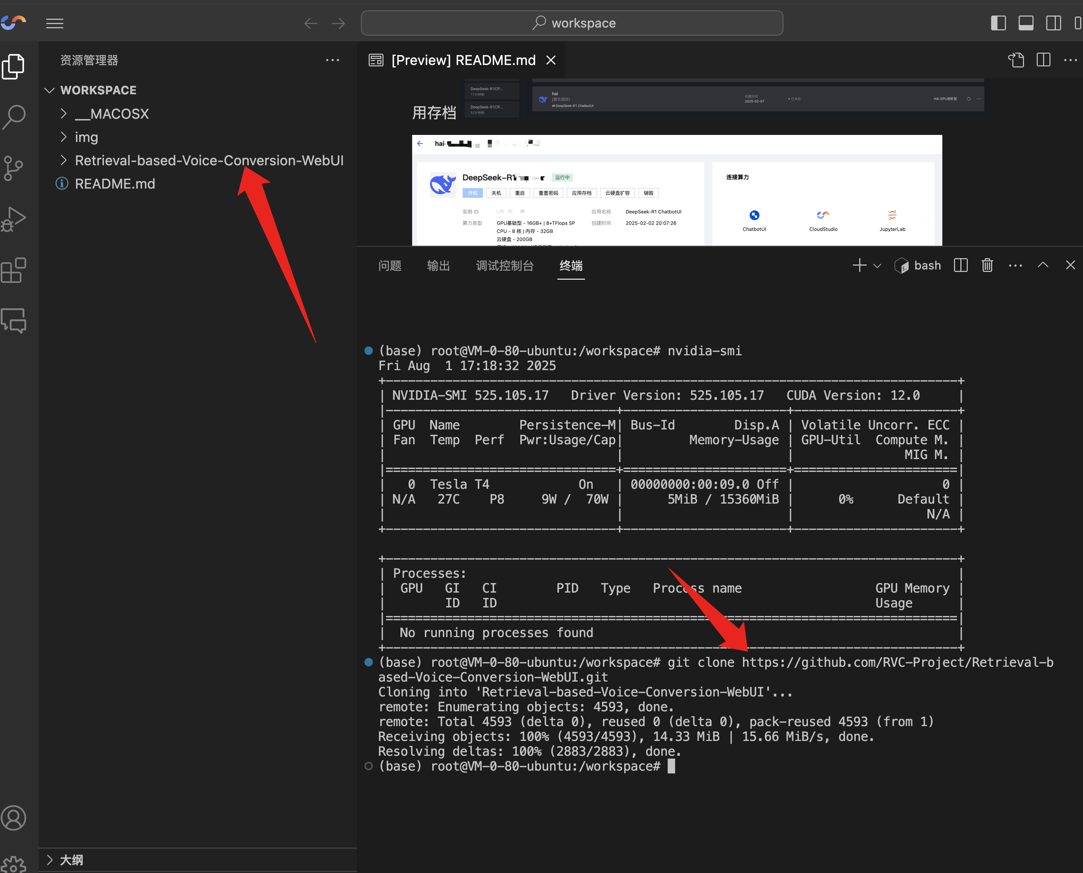Open the chat assistant sidebar icon

click(14, 321)
